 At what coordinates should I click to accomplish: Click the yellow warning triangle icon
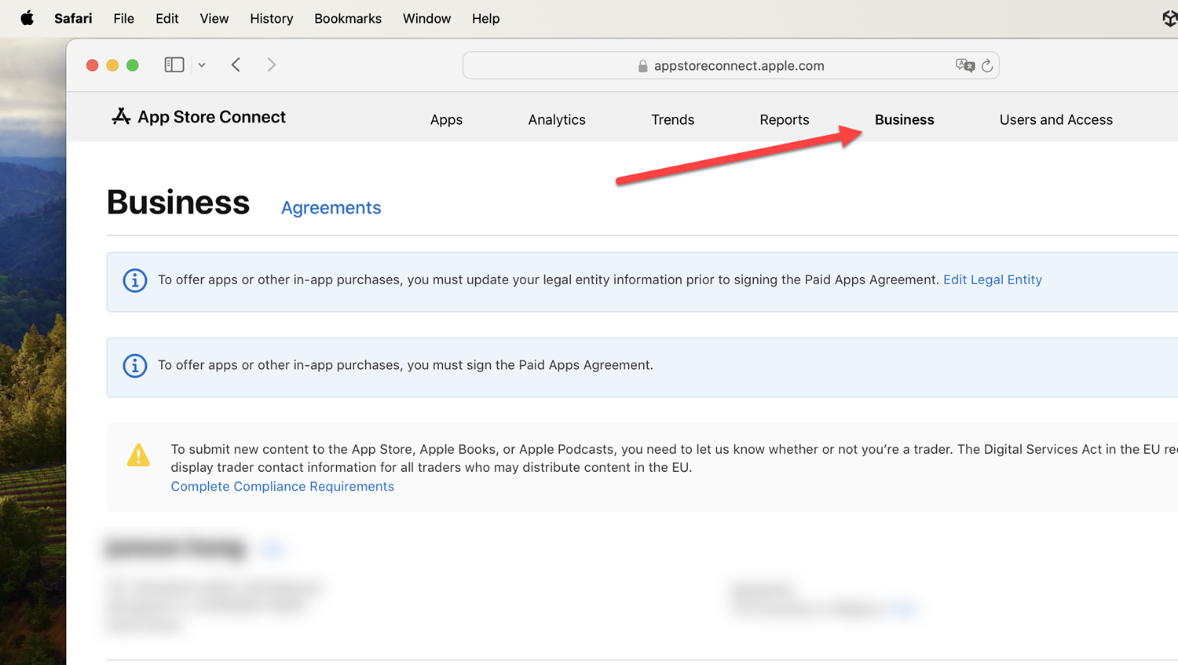click(138, 455)
